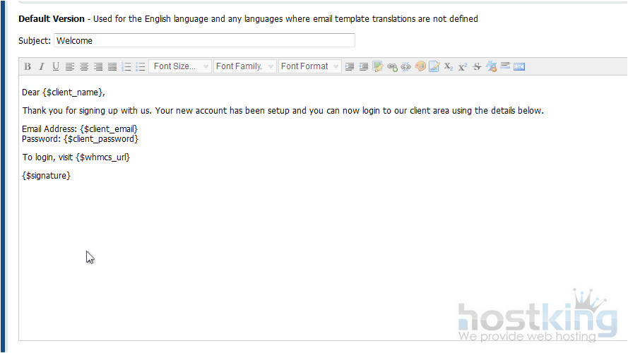Justify the text fully
Viewport: 628px width, 353px height.
(x=112, y=66)
